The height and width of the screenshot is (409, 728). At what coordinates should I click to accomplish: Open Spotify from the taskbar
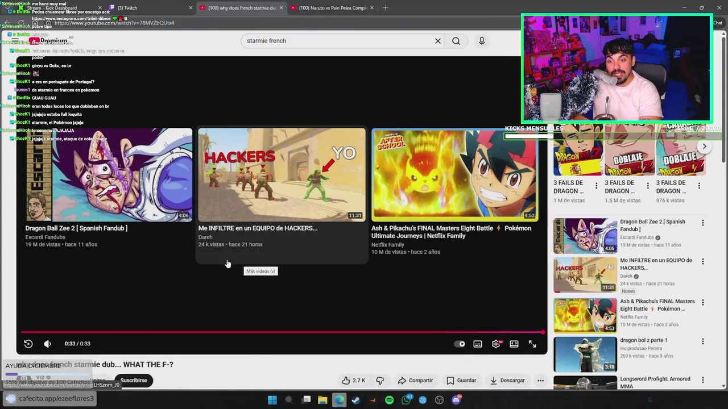pos(389,400)
